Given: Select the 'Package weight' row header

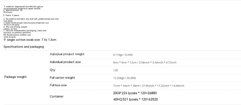Looking at the screenshot, I should pos(15,77).
